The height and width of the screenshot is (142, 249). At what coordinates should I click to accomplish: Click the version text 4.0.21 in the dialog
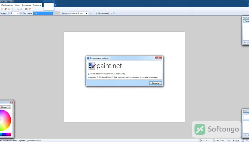[x=106, y=74]
